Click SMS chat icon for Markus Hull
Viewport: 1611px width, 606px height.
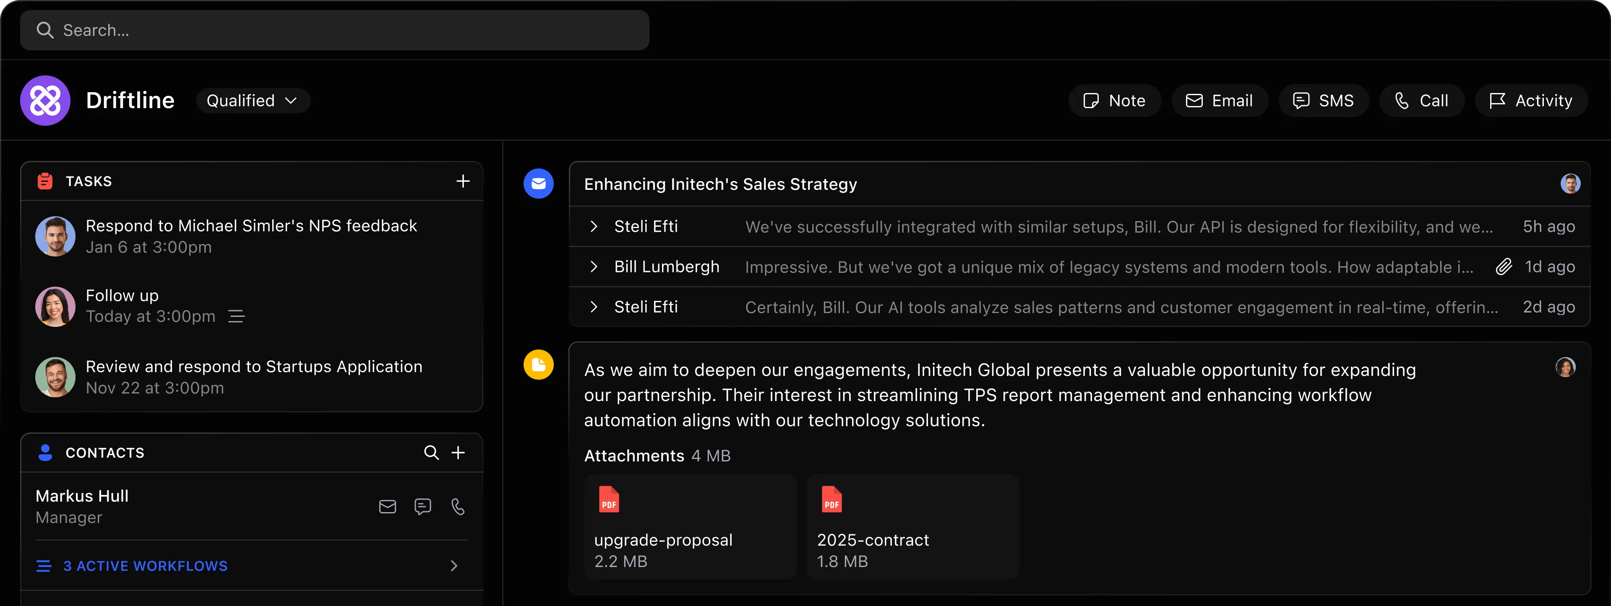click(x=423, y=506)
